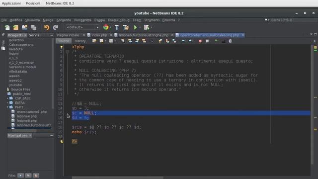Image resolution: width=318 pixels, height=179 pixels.
Task: Click the lightbulb hint on line 1
Action: pyautogui.click(x=62, y=47)
